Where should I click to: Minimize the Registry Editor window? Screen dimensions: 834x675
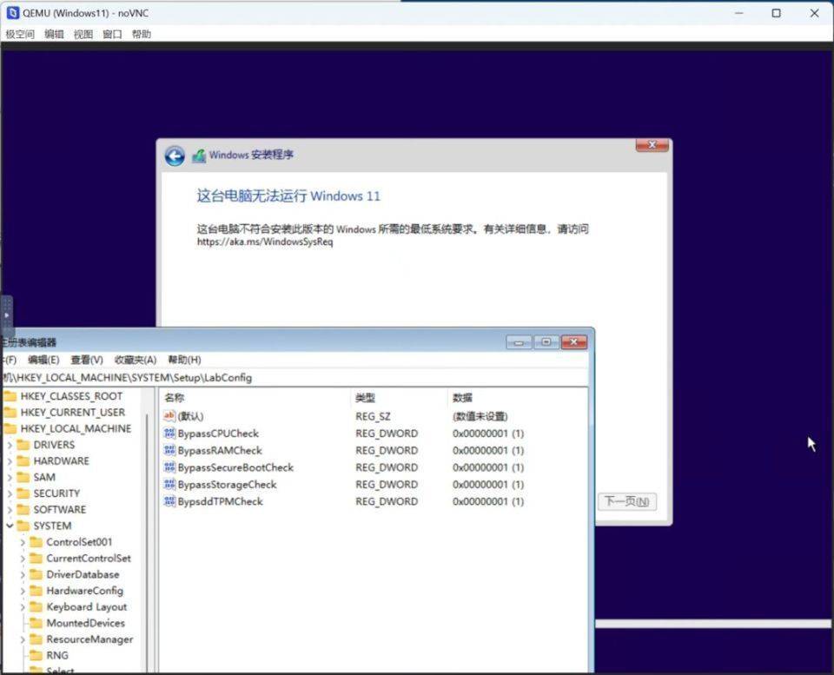pos(519,342)
